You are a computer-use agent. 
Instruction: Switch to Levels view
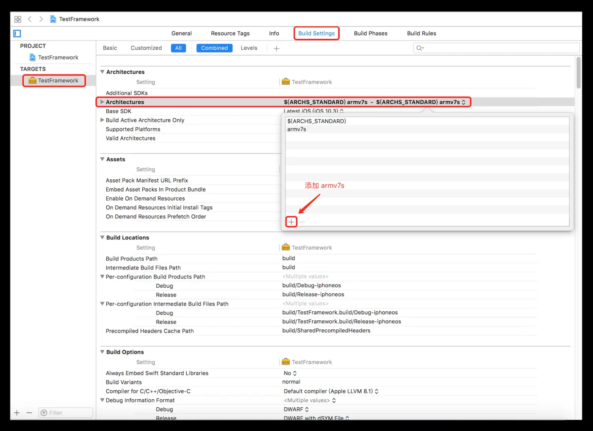pyautogui.click(x=249, y=48)
